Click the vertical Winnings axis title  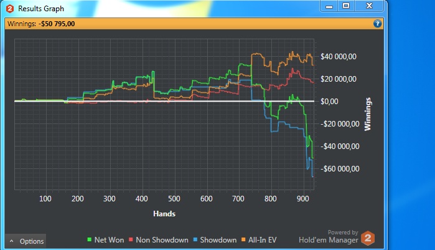coord(368,114)
